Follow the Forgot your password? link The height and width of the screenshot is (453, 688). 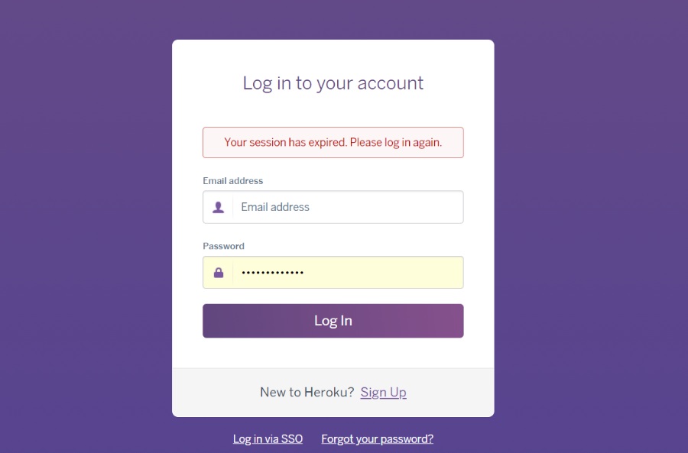[x=377, y=438]
